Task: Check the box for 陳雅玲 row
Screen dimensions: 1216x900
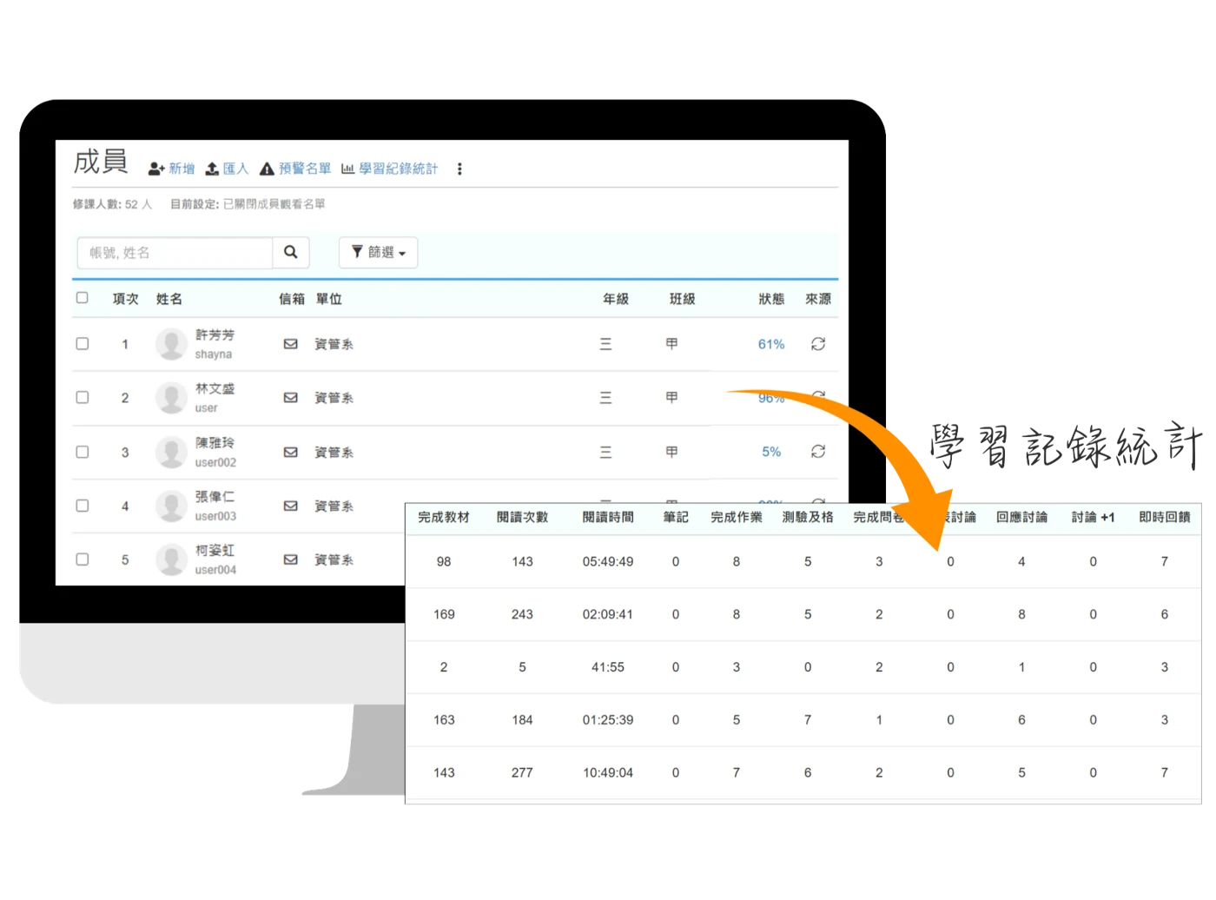Action: [x=83, y=452]
